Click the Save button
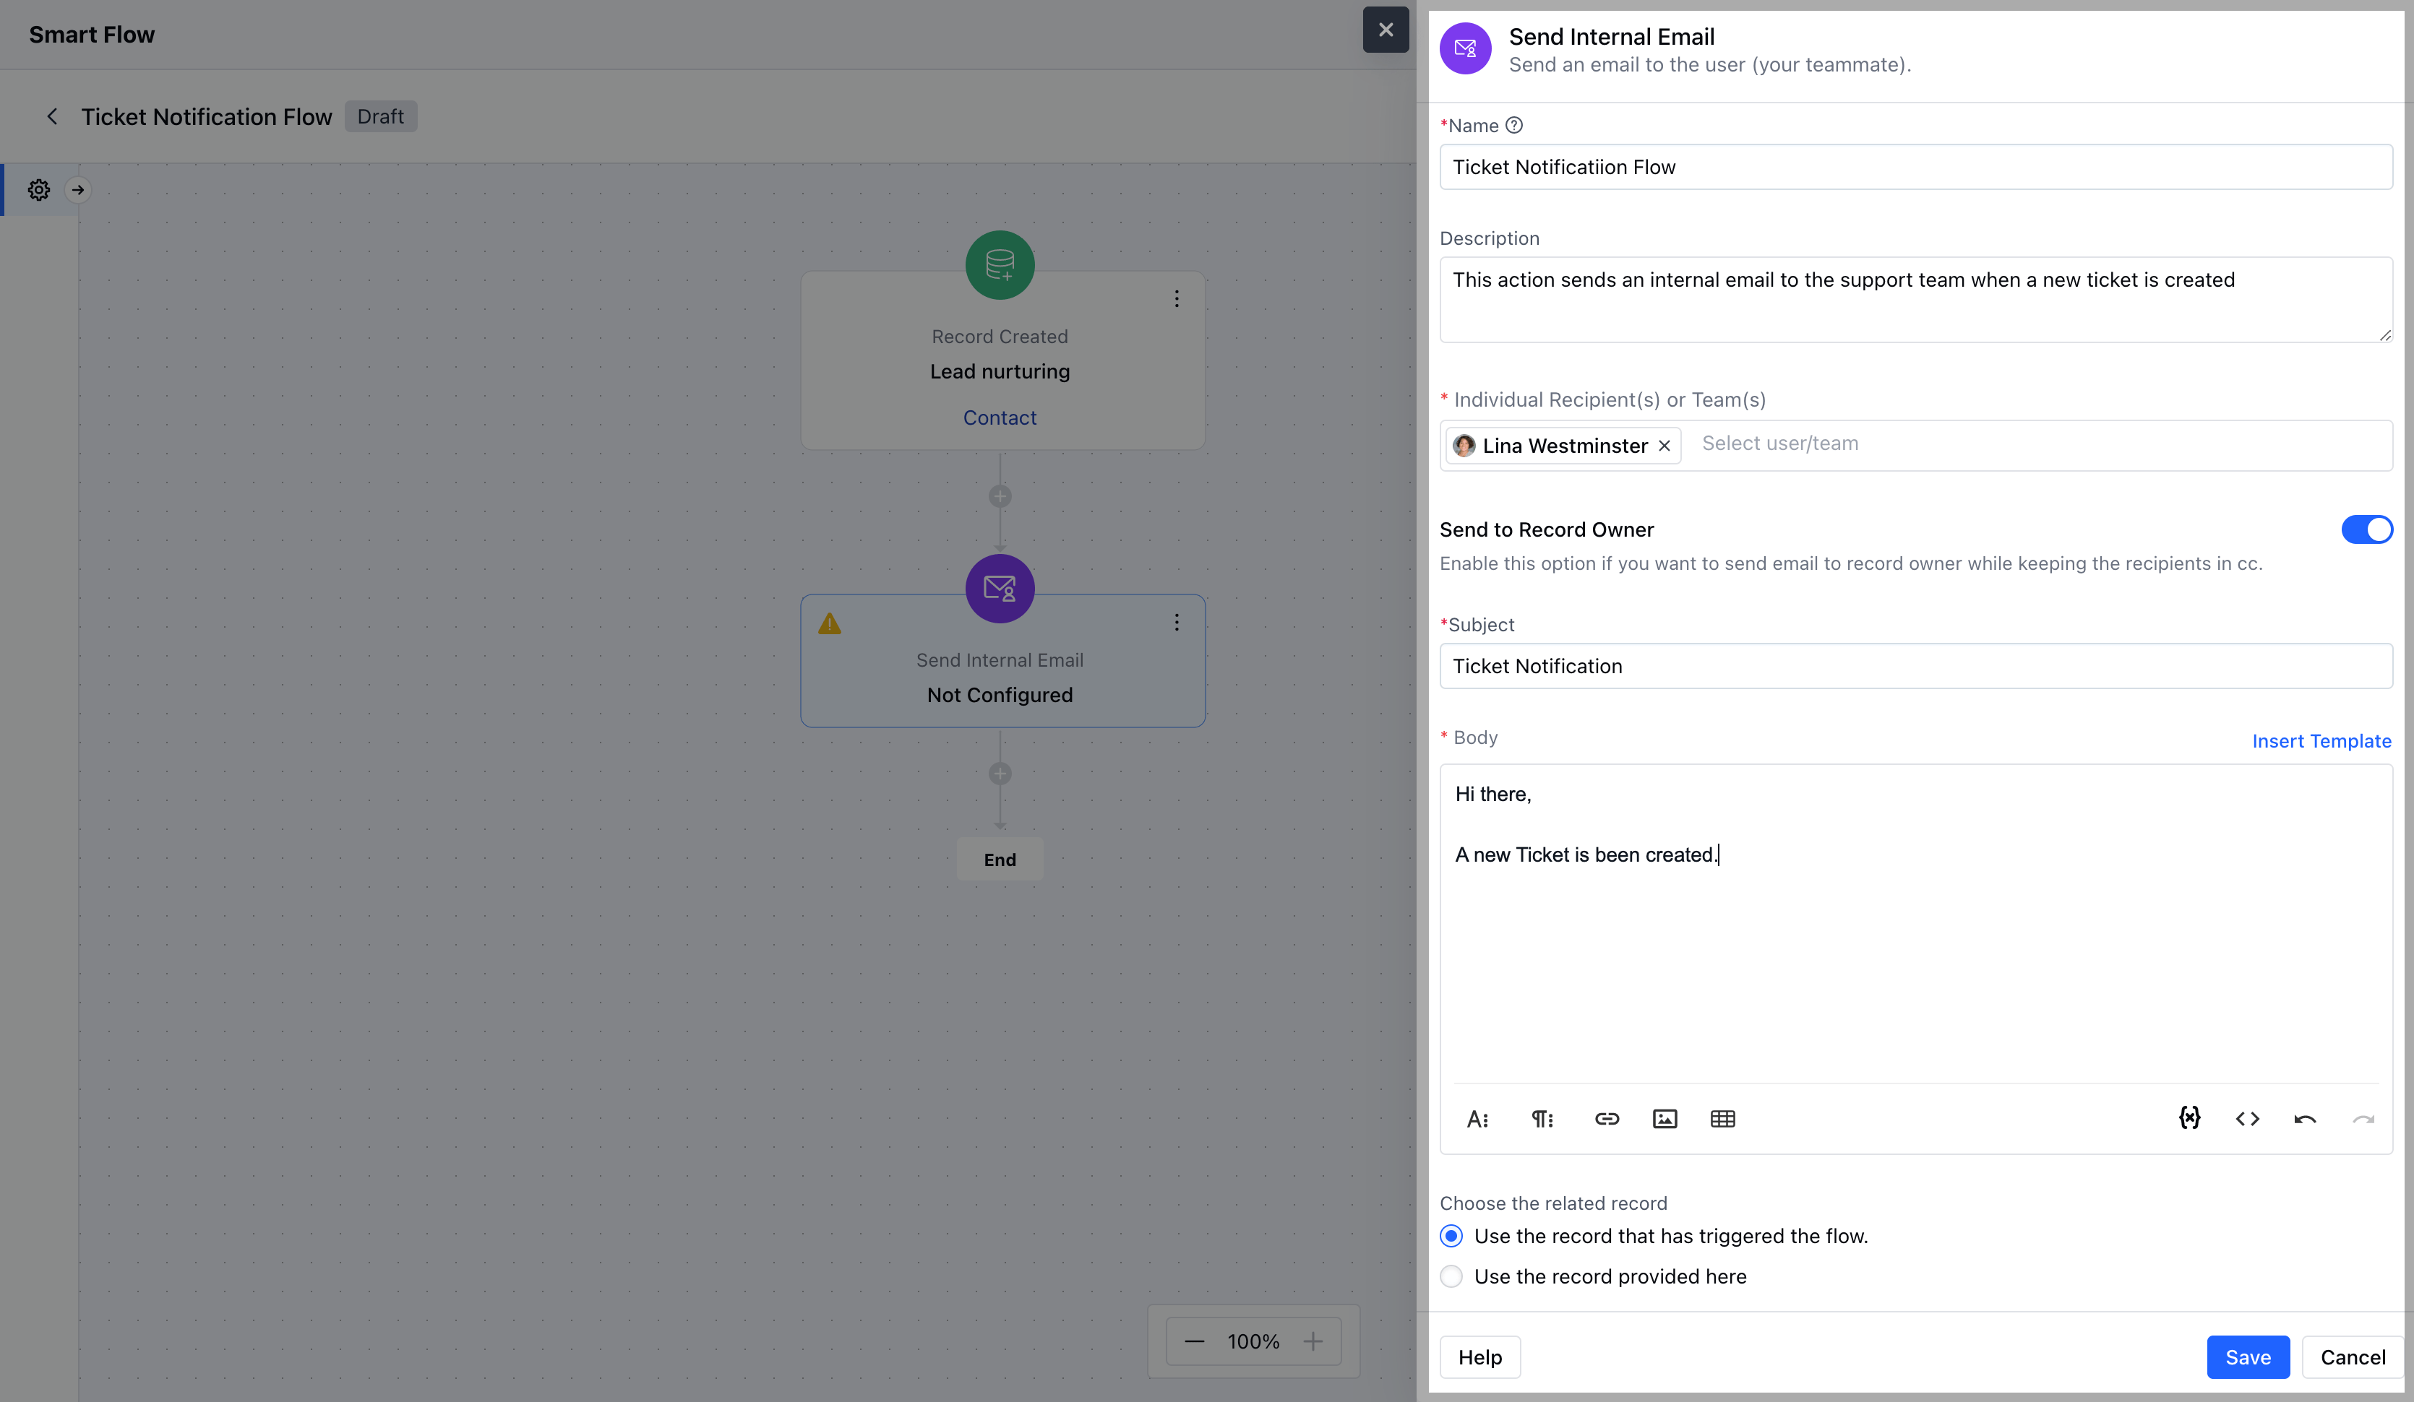 tap(2247, 1357)
